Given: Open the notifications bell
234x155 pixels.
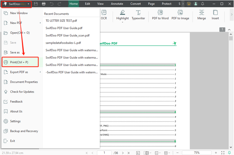Looking at the screenshot, I should 203,4.
